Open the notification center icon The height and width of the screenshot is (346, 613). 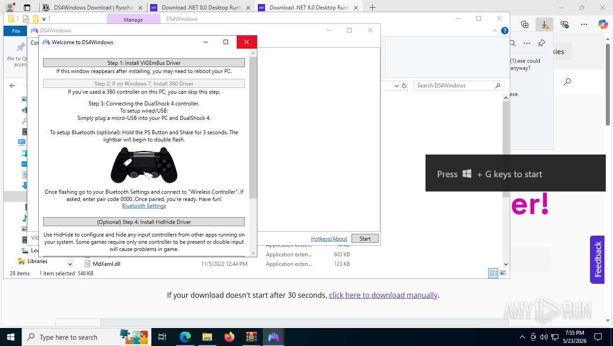[598, 337]
